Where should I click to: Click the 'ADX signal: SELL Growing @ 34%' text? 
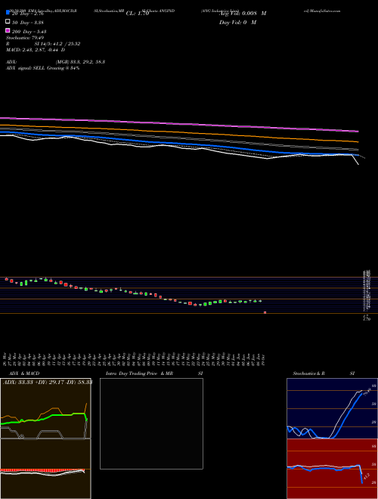click(42, 68)
